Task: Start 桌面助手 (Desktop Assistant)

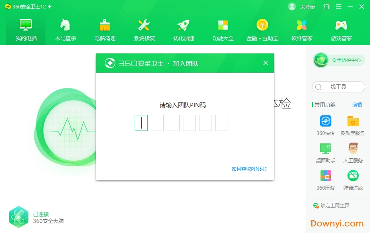Action: point(325,153)
